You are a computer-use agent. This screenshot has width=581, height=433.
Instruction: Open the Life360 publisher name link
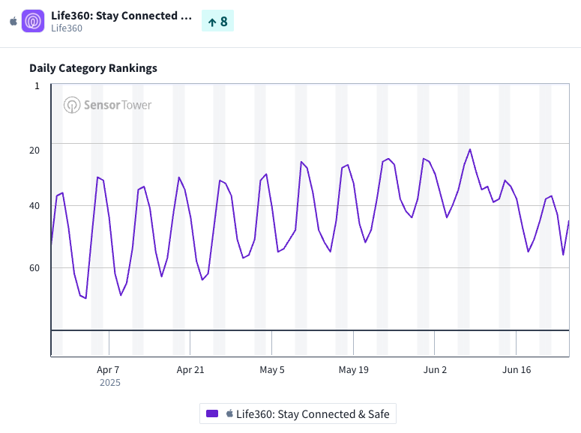pos(67,28)
